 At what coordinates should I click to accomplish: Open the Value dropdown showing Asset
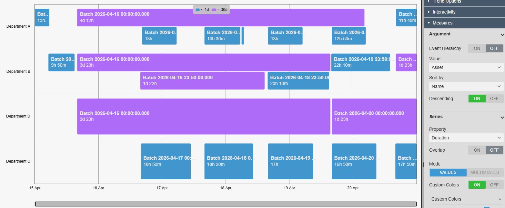pyautogui.click(x=466, y=67)
